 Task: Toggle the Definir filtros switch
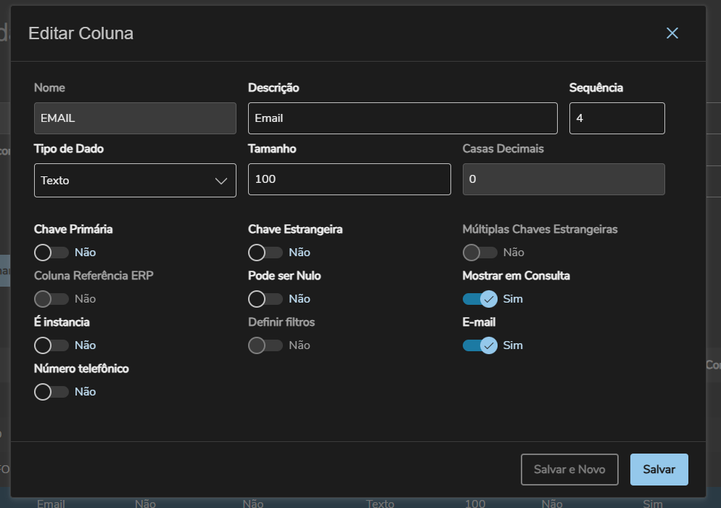(x=265, y=345)
